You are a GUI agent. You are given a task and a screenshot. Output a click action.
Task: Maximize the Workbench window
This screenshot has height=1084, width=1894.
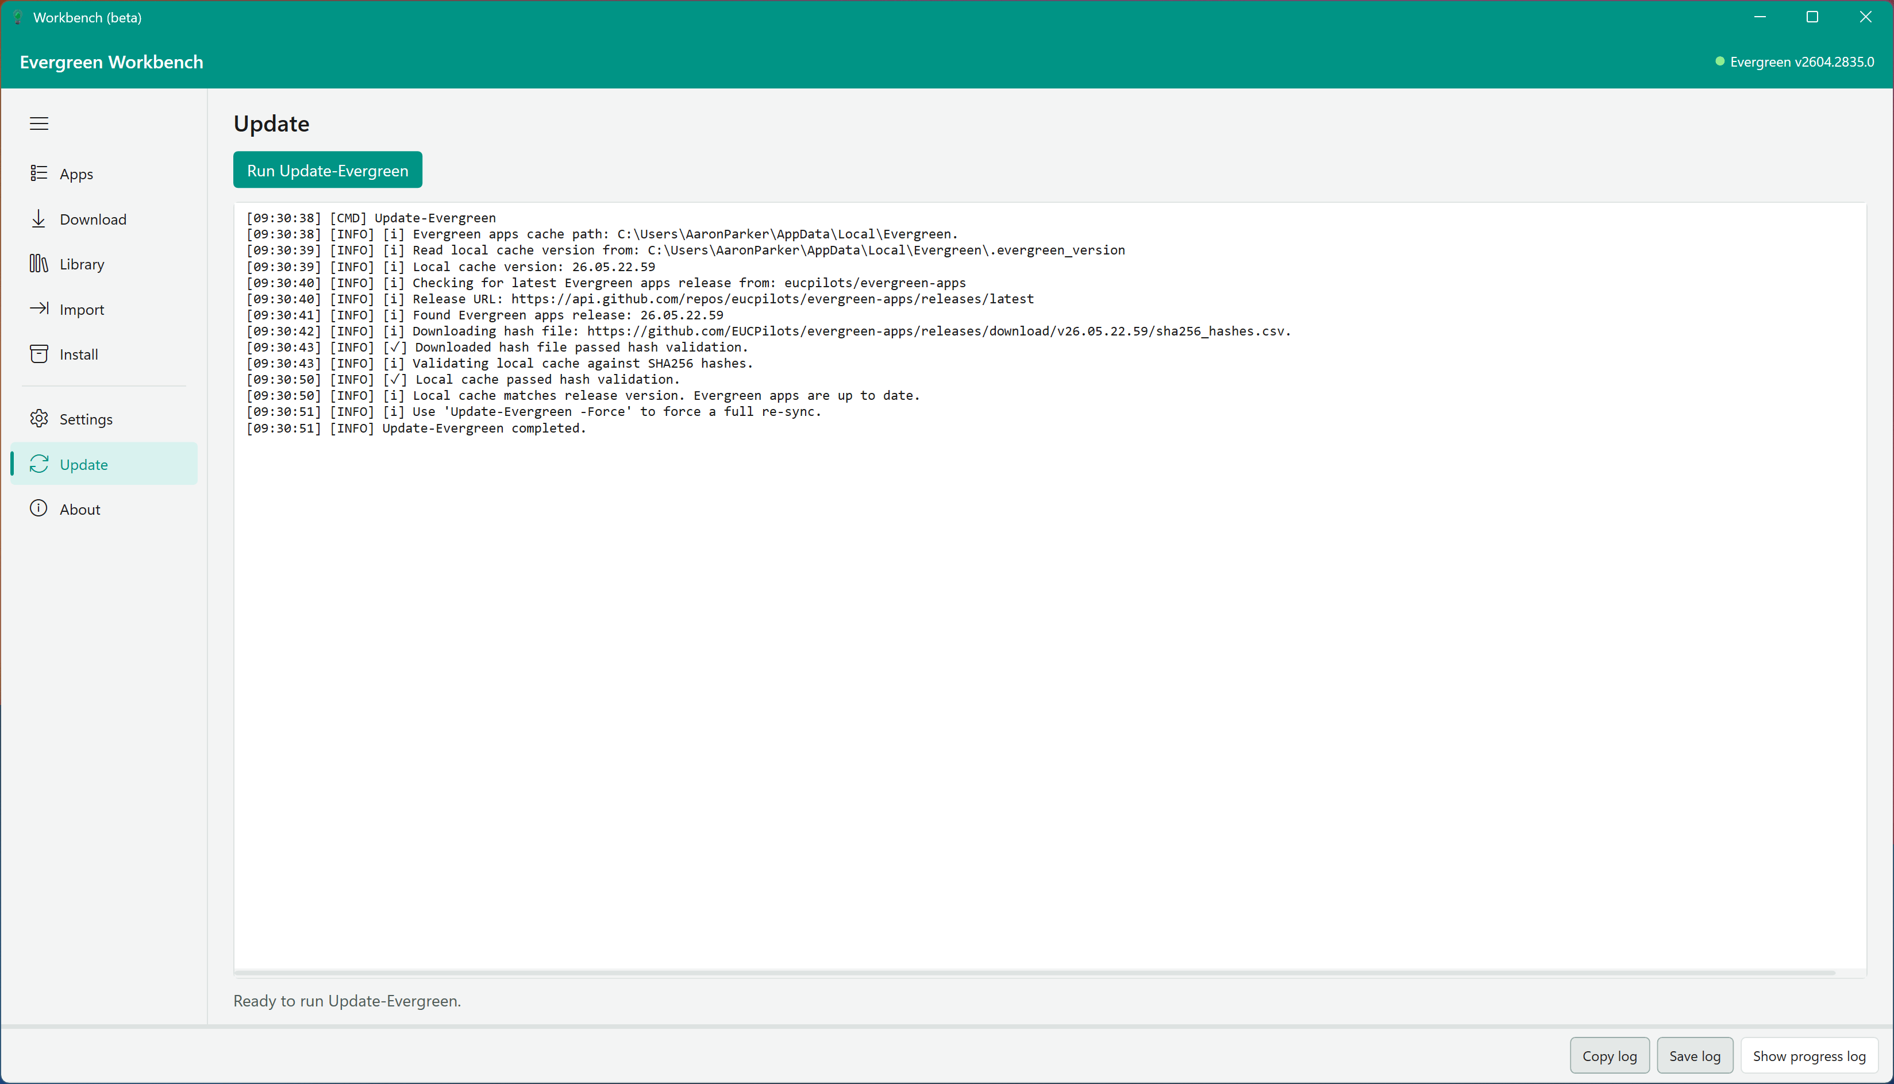(1812, 17)
